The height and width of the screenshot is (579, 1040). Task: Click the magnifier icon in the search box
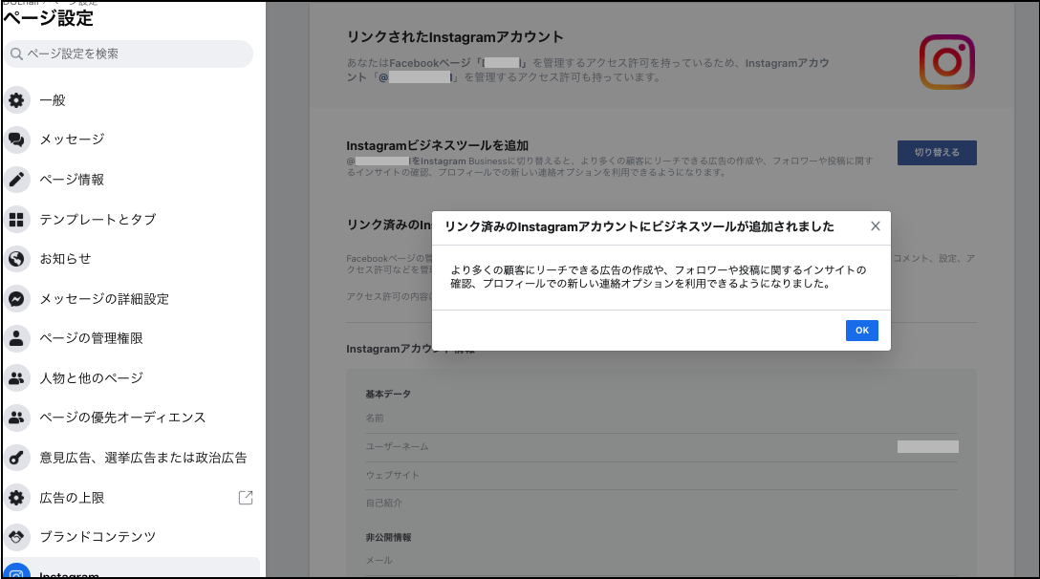16,54
